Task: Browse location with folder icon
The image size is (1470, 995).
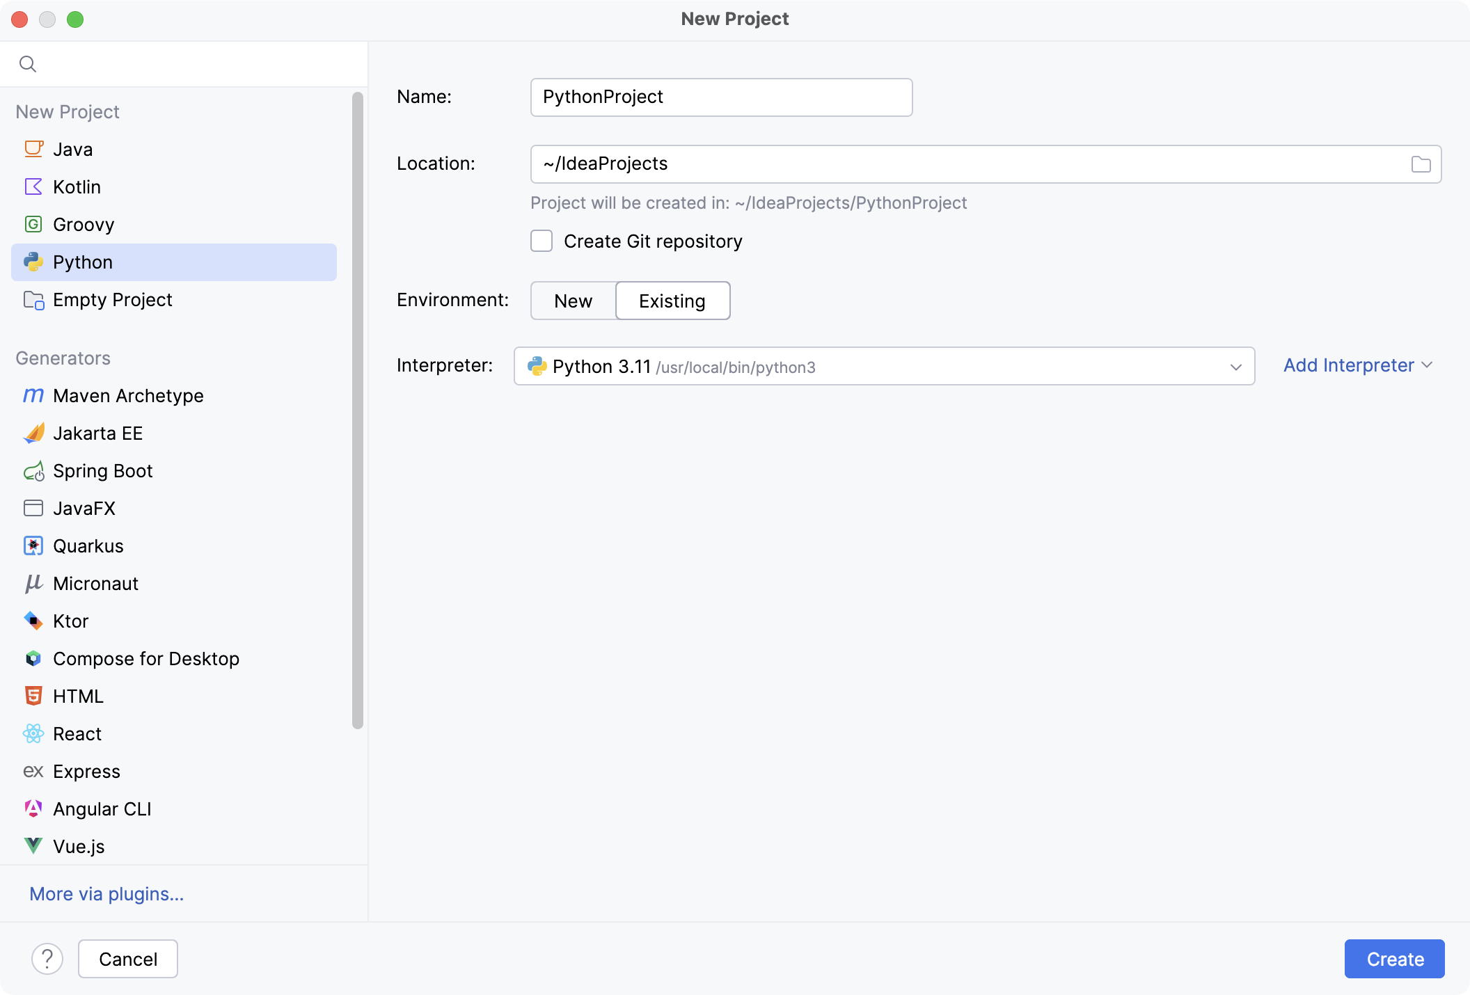Action: click(1421, 164)
